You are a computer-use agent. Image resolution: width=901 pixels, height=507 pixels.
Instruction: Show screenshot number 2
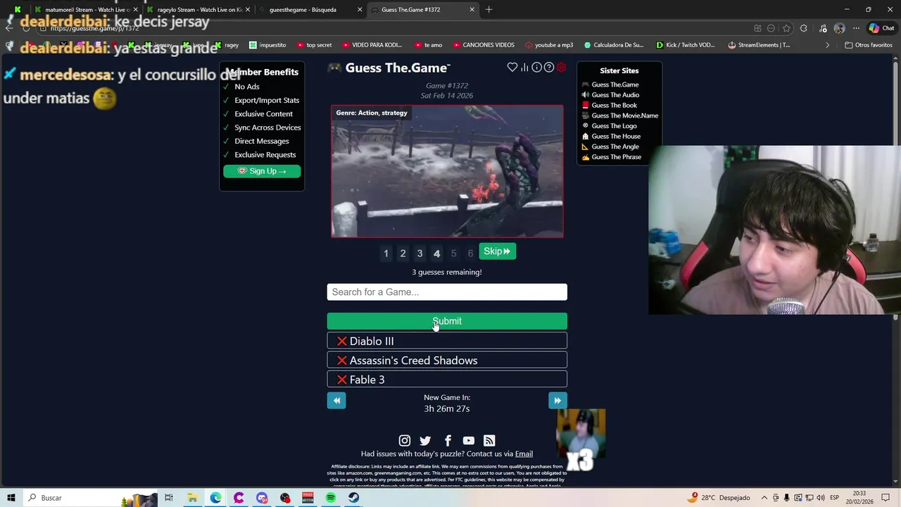click(403, 254)
